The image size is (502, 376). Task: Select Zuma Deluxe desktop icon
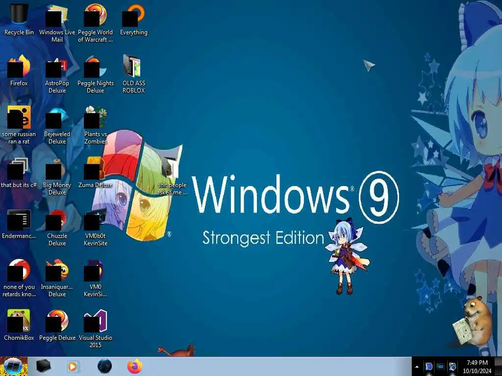(x=96, y=173)
